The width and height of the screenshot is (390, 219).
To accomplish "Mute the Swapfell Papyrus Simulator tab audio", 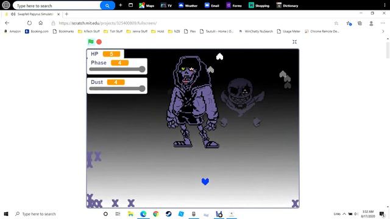I will click(x=13, y=14).
